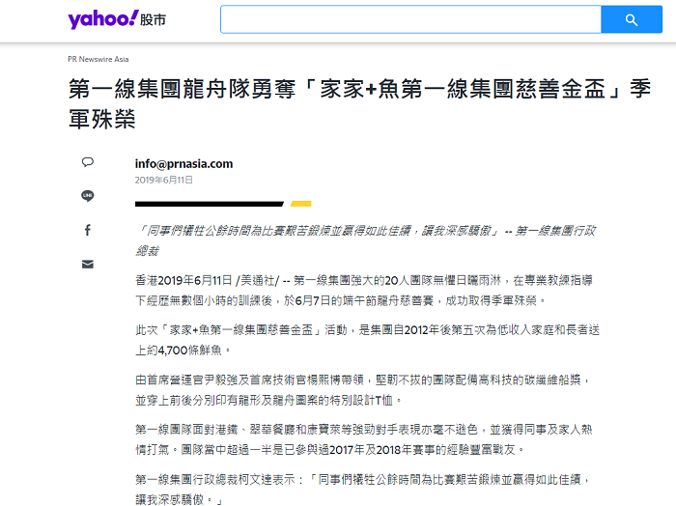Click paragraph starting 第一線集團行政總裁柯文達表示
Image resolution: width=676 pixels, height=506 pixels.
click(x=362, y=490)
